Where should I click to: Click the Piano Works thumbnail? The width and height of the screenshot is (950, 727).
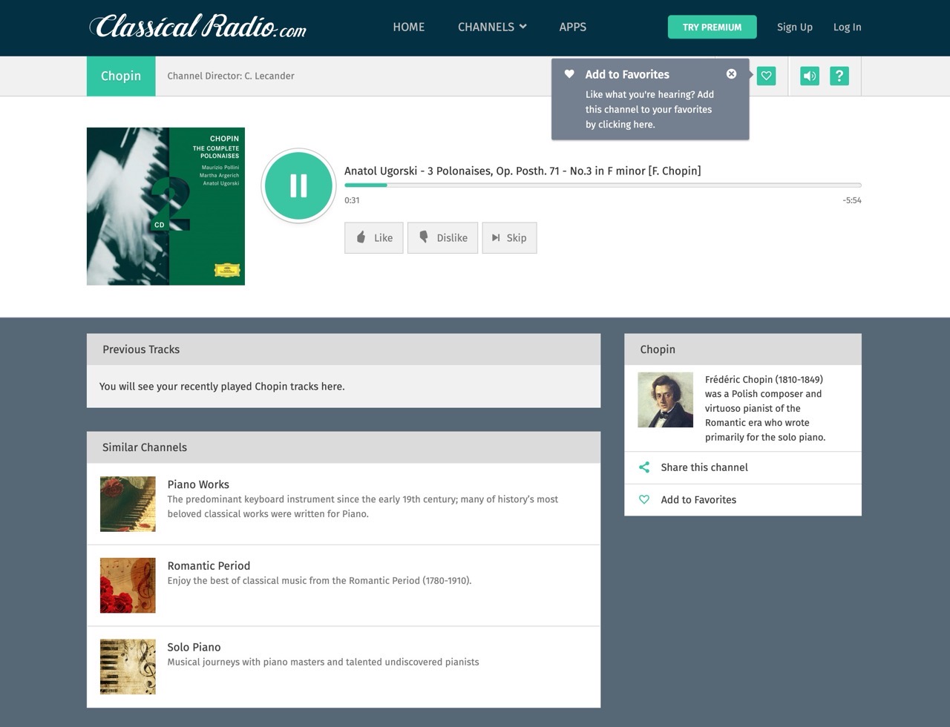click(128, 504)
